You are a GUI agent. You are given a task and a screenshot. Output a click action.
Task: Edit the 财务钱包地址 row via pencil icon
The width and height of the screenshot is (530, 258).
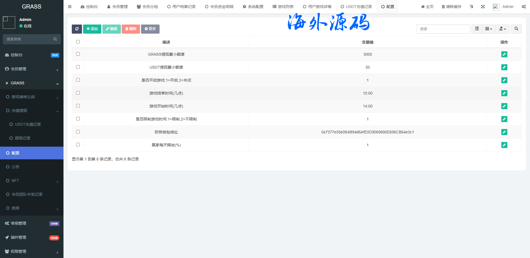[x=504, y=132]
